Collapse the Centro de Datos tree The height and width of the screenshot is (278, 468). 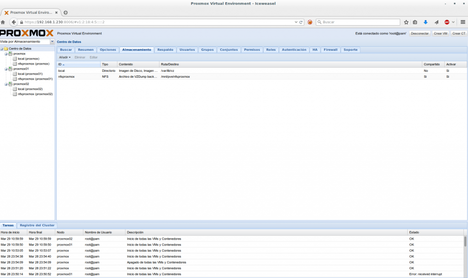[2, 48]
